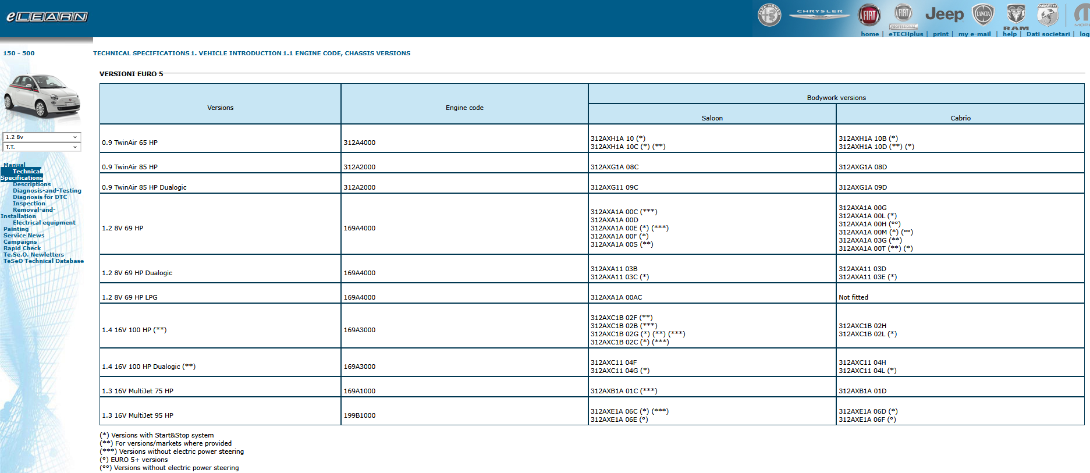Open Diagnosis-and-Testing section

(47, 191)
